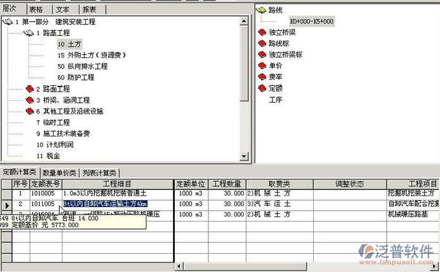Switch to the 表格 tab
The height and width of the screenshot is (272, 440).
(x=36, y=9)
